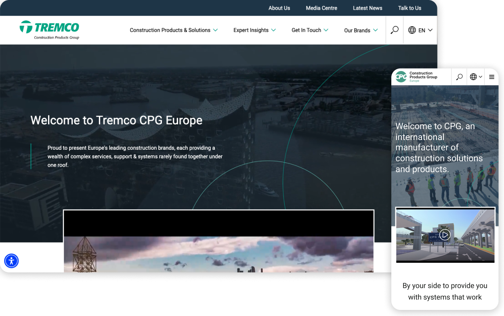Screen dimensions: 504x316
Task: Open the hamburger menu in mobile preview
Action: [x=491, y=77]
